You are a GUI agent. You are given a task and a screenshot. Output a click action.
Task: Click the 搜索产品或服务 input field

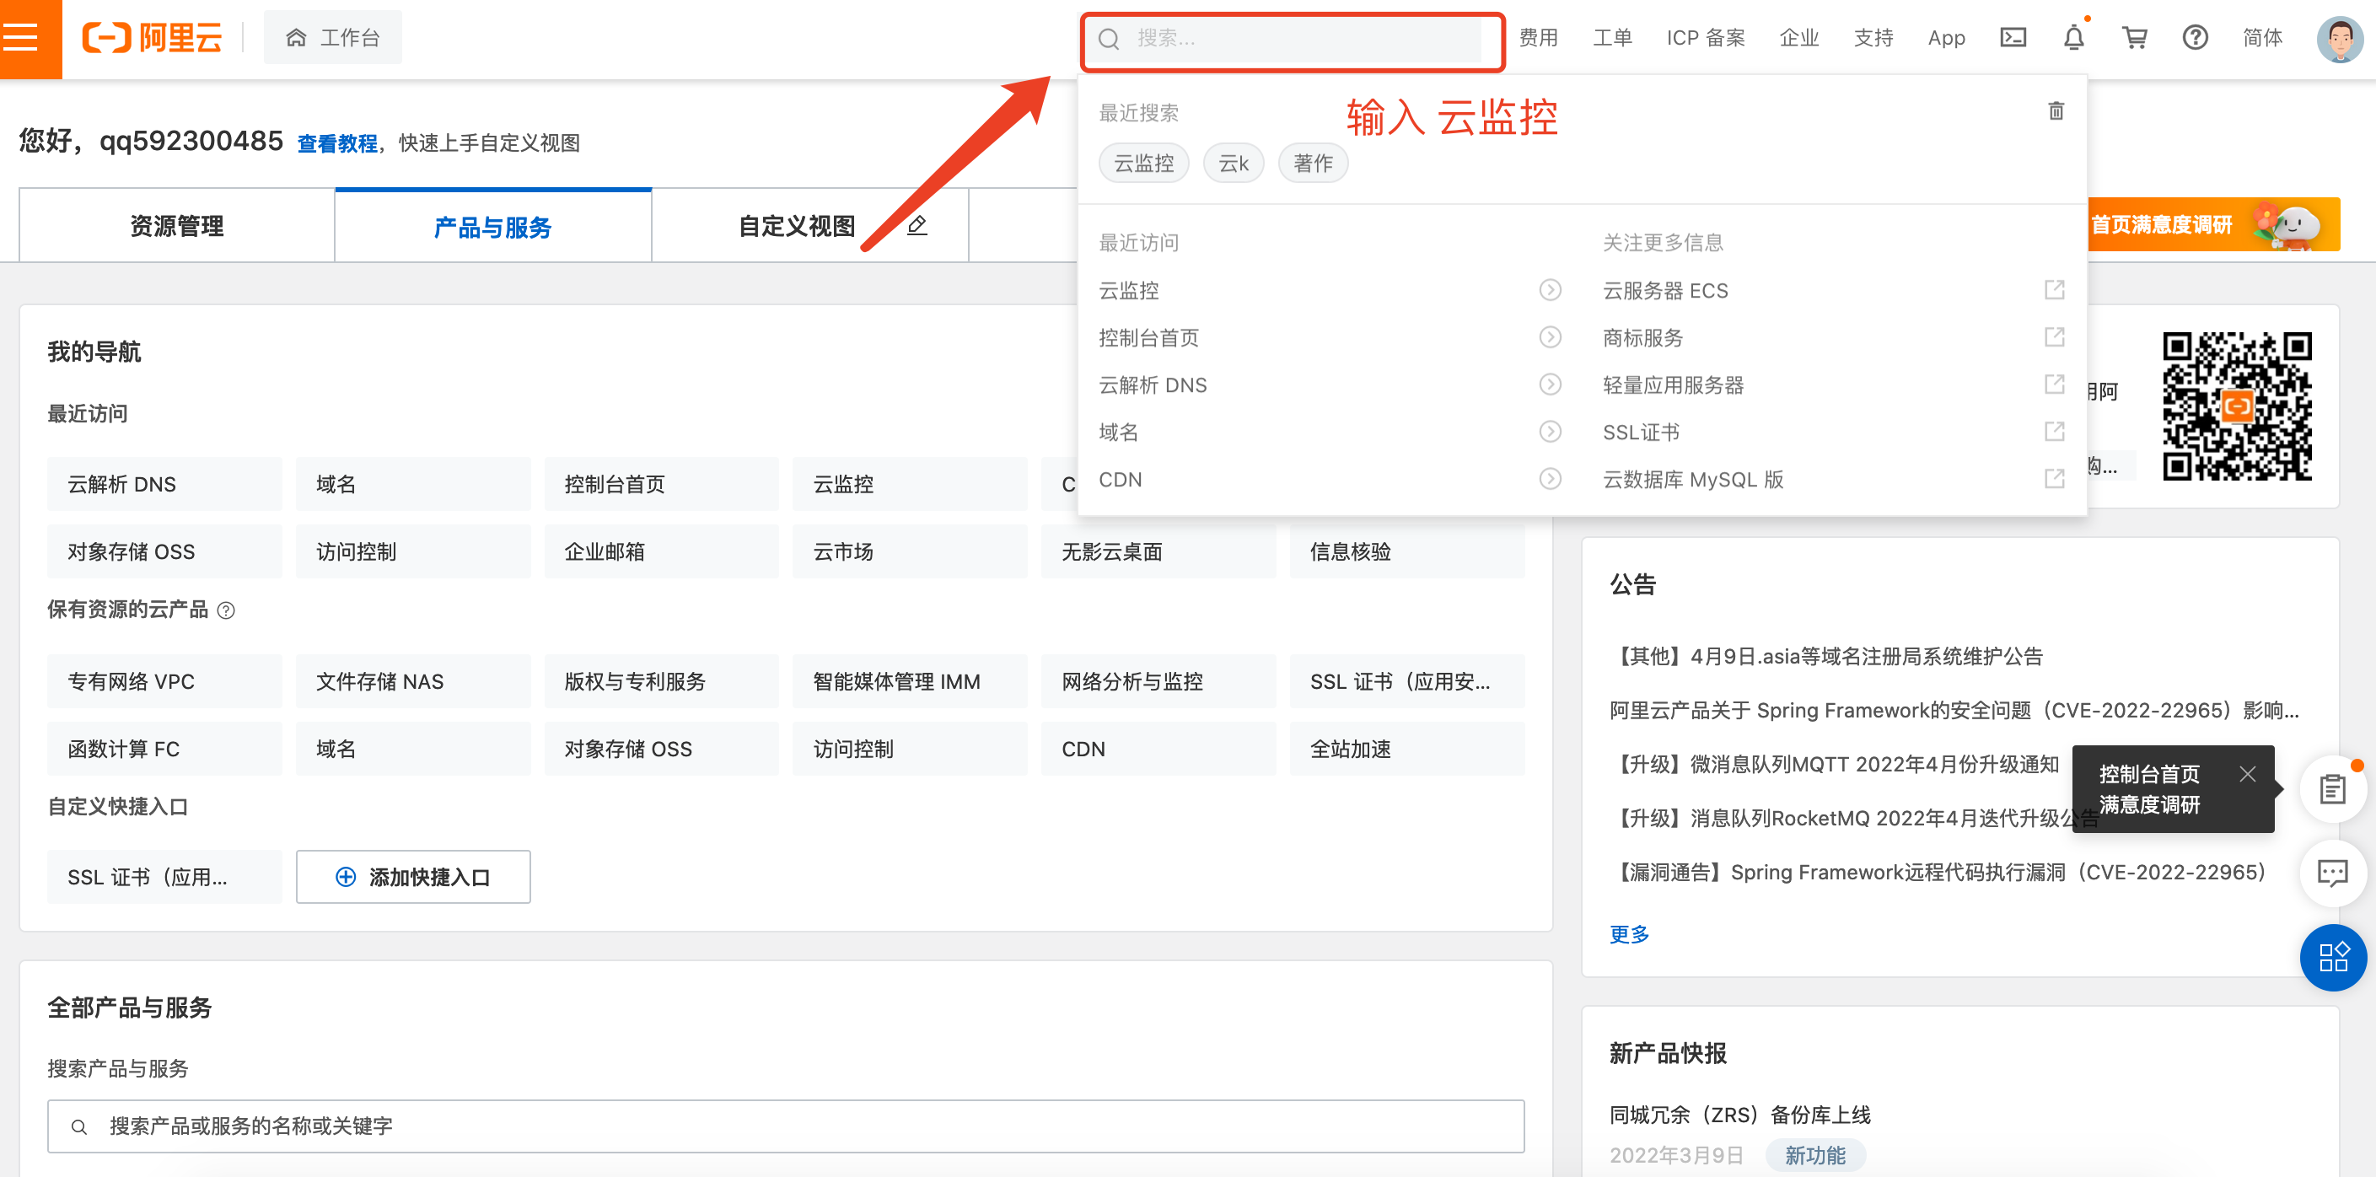coord(786,1126)
